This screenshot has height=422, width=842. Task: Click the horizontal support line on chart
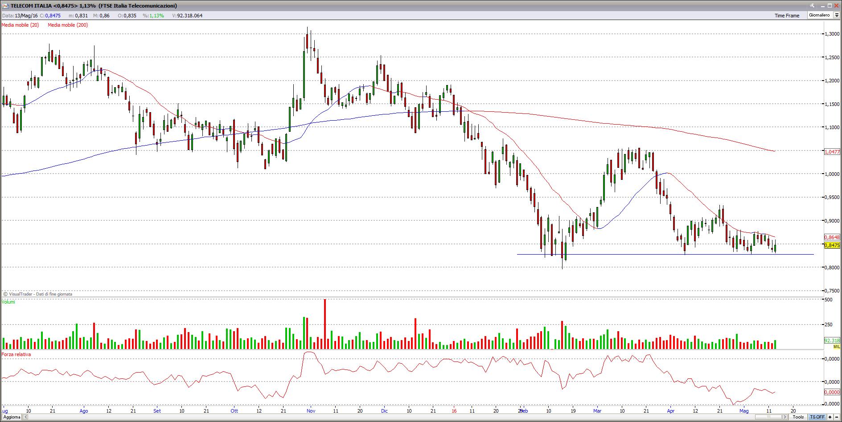[x=665, y=254]
